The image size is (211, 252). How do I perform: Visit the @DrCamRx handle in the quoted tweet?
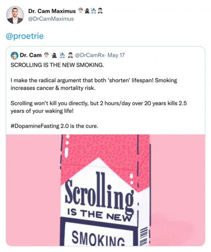(x=89, y=55)
